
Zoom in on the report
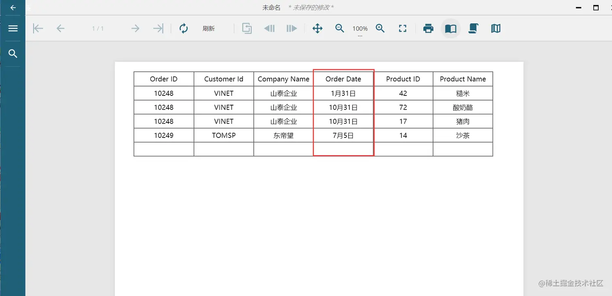380,28
